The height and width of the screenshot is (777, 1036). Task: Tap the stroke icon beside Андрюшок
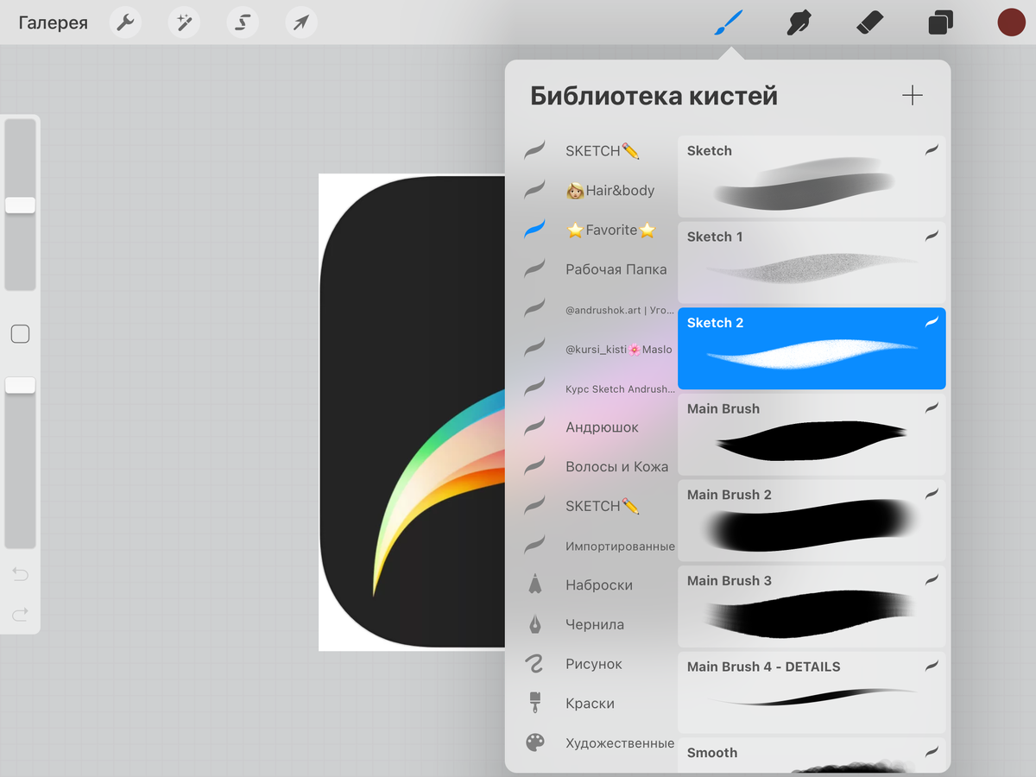tap(535, 426)
